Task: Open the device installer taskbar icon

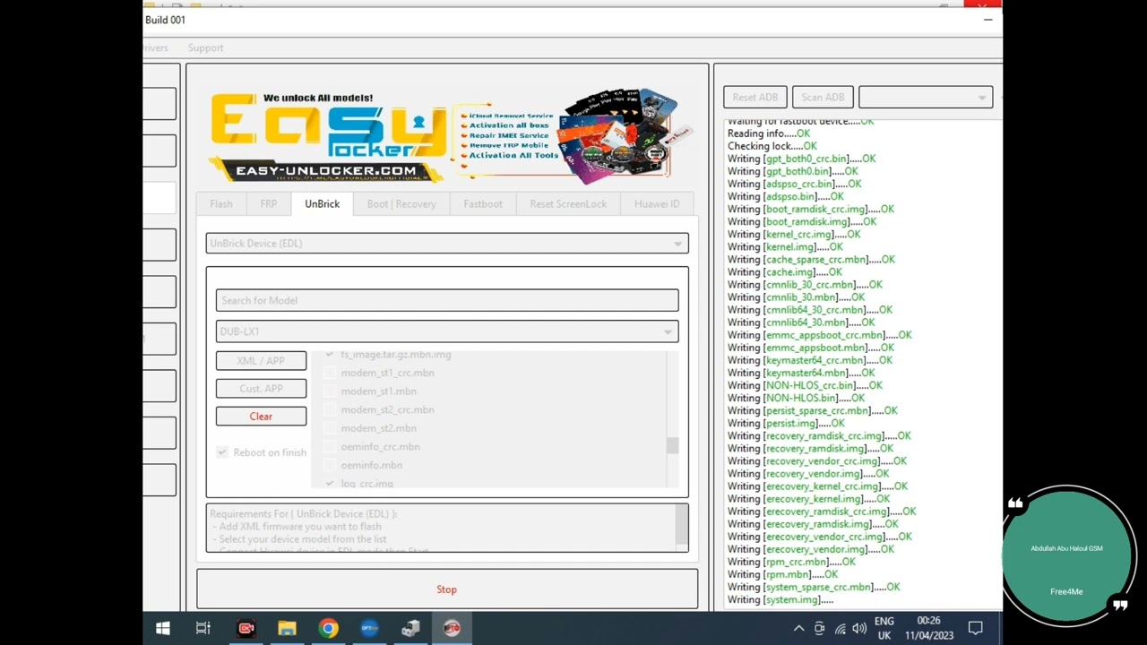Action: [410, 628]
